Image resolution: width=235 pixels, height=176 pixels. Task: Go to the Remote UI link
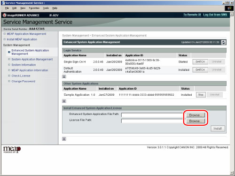pyautogui.click(x=192, y=15)
